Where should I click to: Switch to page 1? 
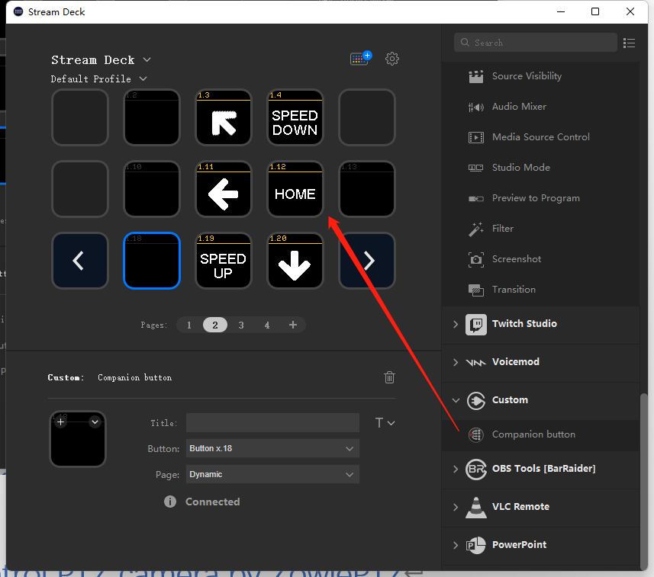[189, 325]
